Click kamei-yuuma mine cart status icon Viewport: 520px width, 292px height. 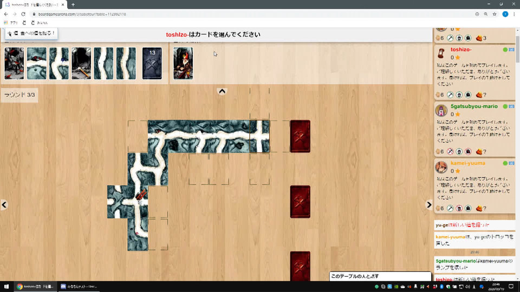tap(468, 208)
